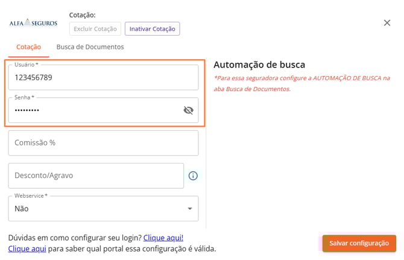404x260 pixels.
Task: Click the Inativar Cotação button
Action: tap(152, 28)
